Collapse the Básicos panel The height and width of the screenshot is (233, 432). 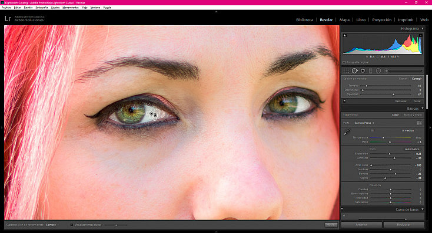tap(423, 108)
